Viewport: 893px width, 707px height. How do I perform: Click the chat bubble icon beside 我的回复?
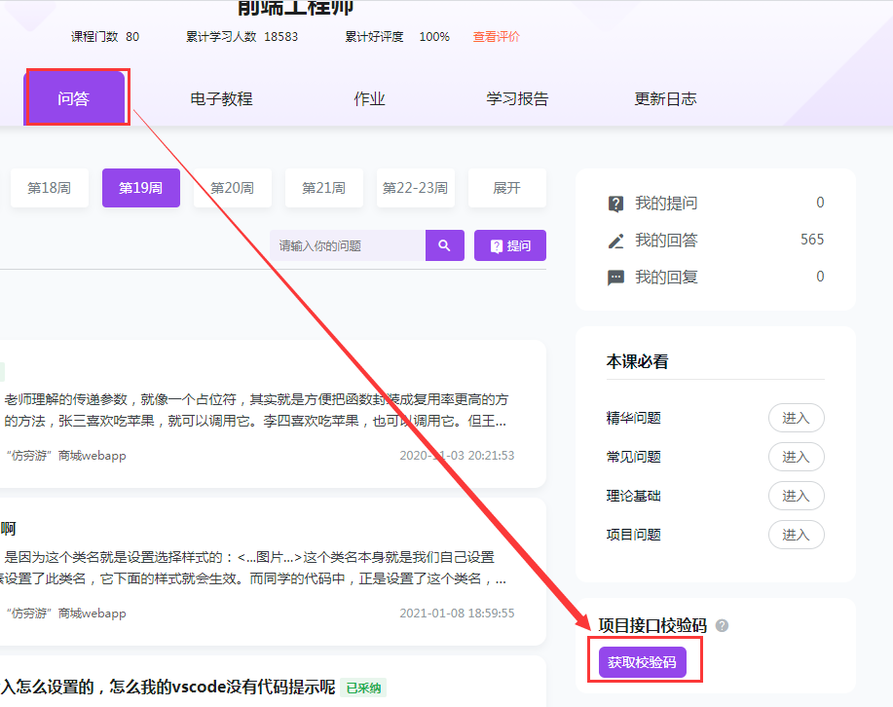(x=615, y=278)
